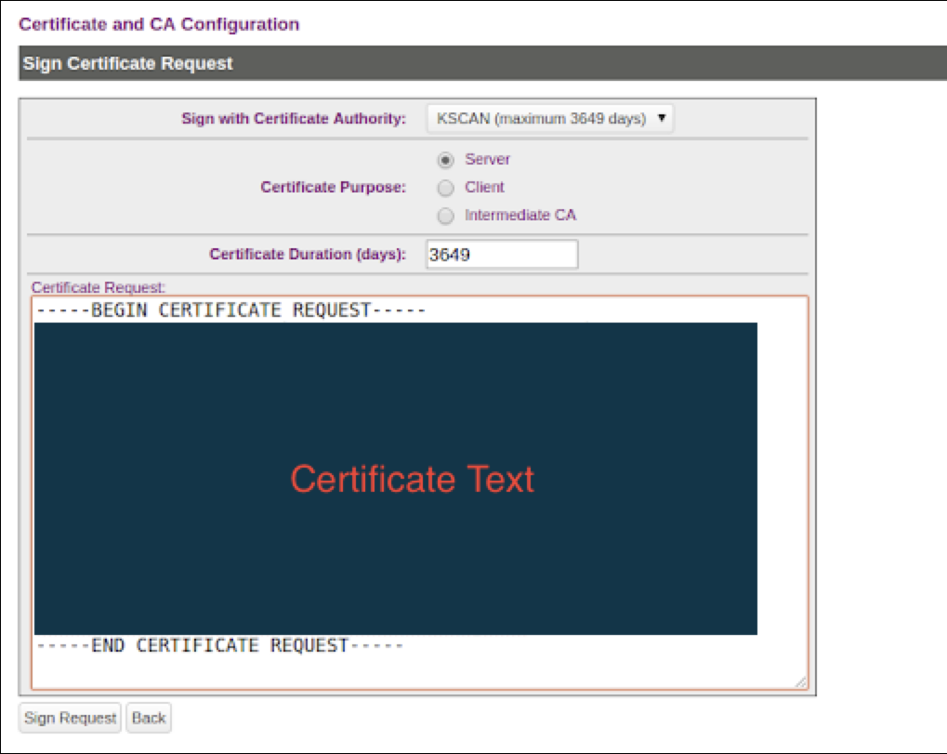Click the 'Certificate Duration (days):' label
Image resolution: width=947 pixels, height=754 pixels.
tap(308, 254)
